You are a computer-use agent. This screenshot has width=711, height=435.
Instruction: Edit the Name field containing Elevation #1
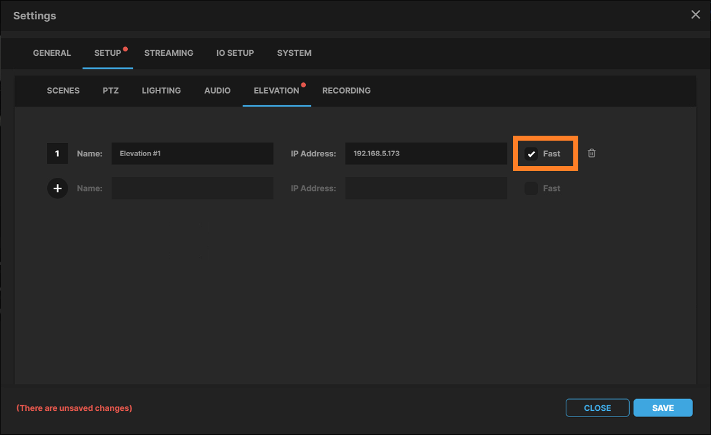tap(192, 154)
